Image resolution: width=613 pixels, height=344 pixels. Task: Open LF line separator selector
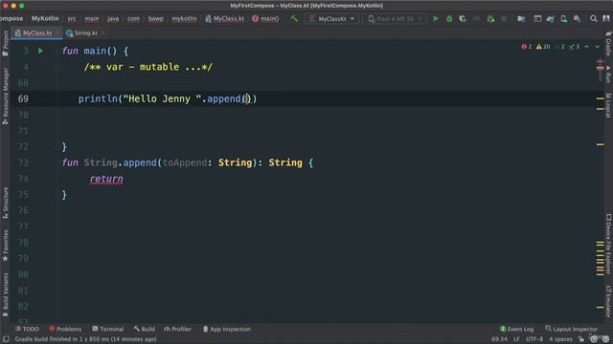point(516,339)
